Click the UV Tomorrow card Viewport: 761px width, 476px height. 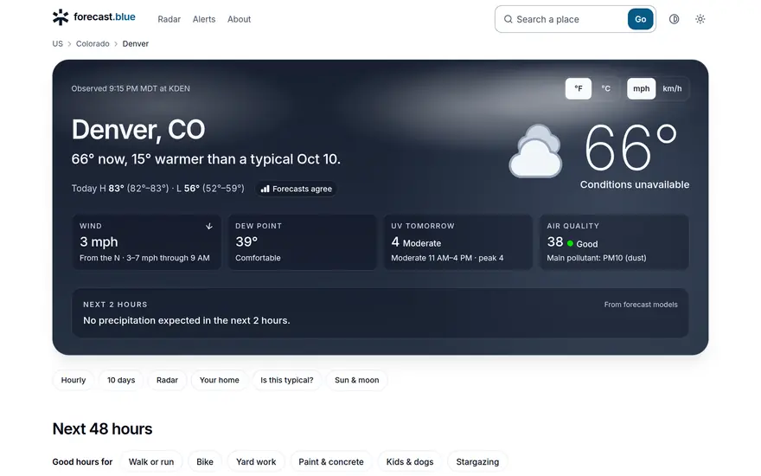click(x=458, y=241)
